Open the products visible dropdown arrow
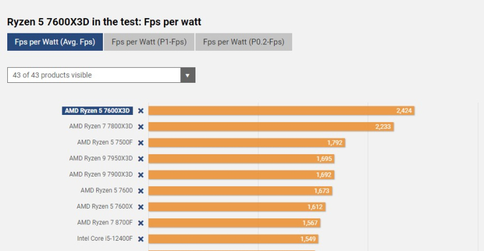Screen dimensions: 484x251 coord(188,76)
